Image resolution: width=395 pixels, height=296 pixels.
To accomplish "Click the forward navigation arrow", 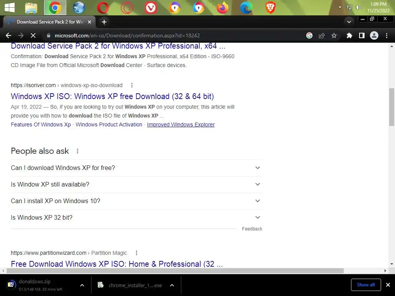I will (x=21, y=35).
